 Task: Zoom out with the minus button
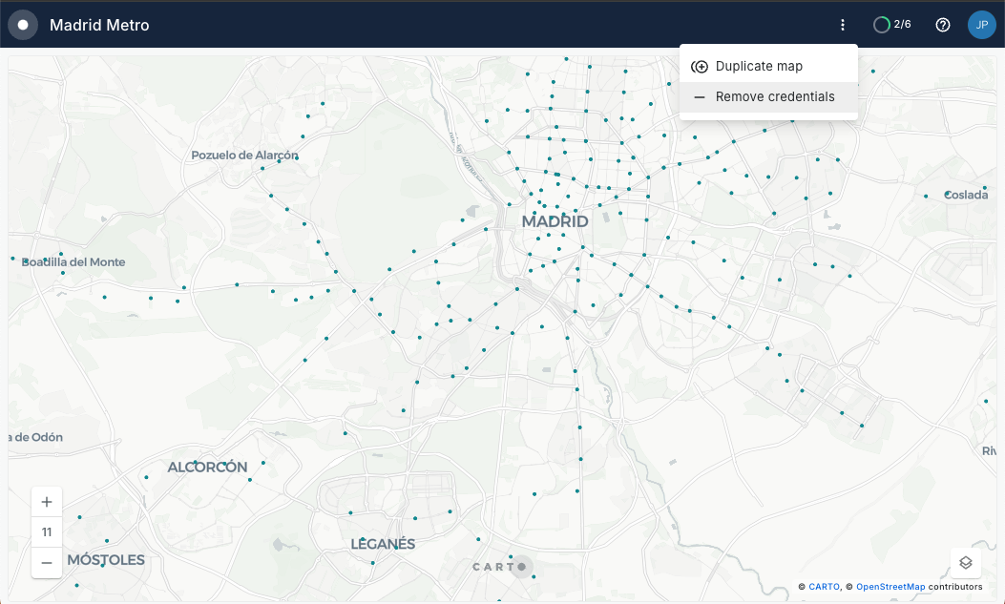[x=47, y=562]
